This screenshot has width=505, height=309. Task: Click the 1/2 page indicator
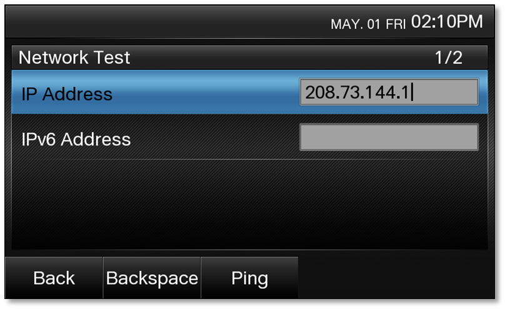coord(449,58)
